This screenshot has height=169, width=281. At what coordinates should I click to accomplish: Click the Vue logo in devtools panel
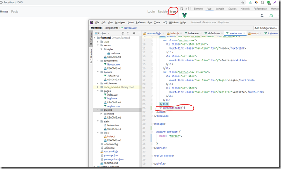tap(184, 16)
